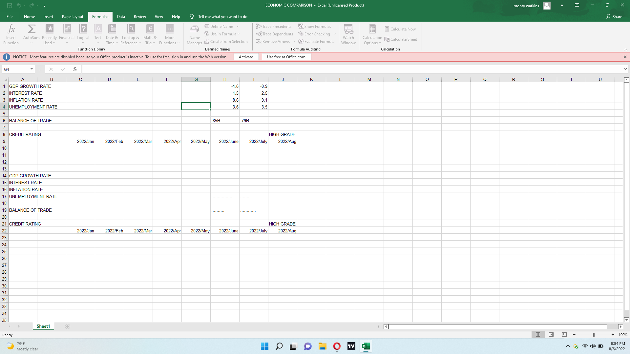This screenshot has width=630, height=354.
Task: Switch to Page Break Preview view
Action: (564, 335)
